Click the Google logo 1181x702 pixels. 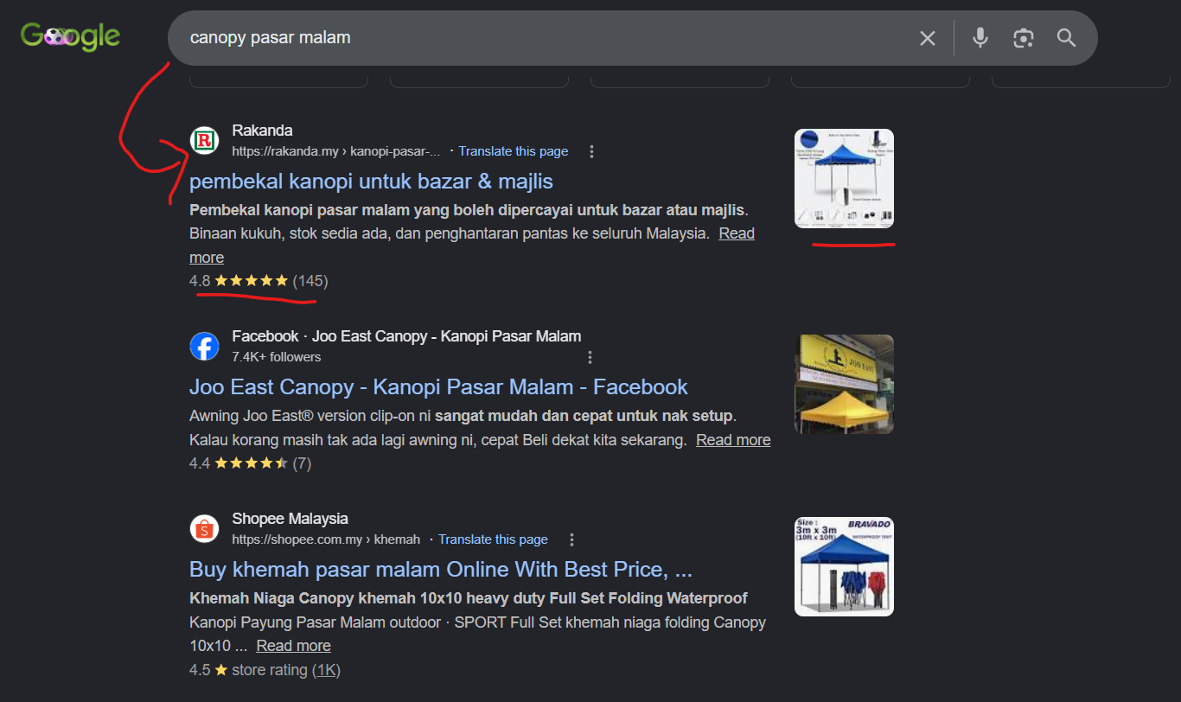coord(70,36)
